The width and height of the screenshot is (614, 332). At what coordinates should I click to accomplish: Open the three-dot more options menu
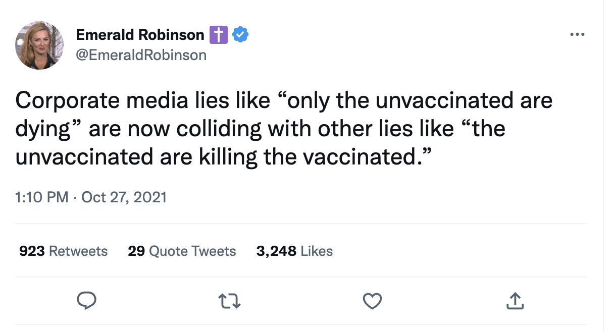pos(577,35)
